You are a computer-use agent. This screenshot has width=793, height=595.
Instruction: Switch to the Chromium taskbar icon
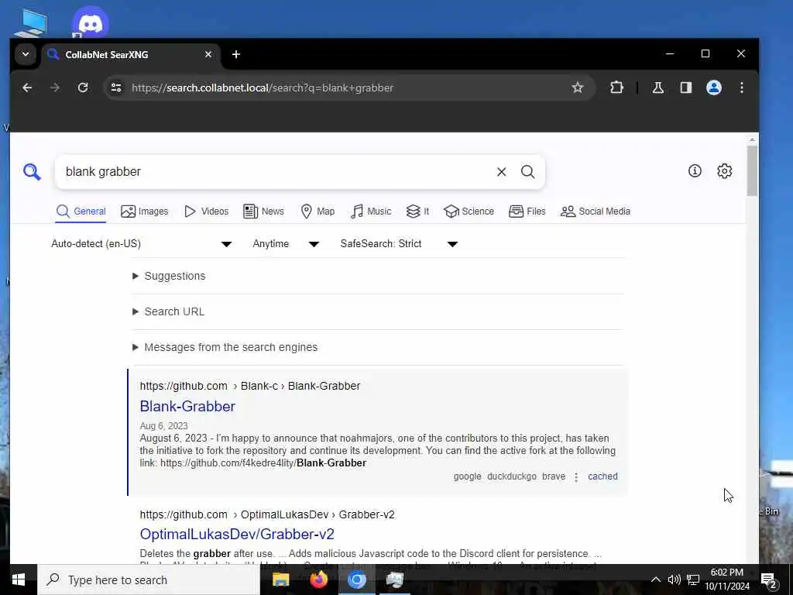pyautogui.click(x=356, y=580)
